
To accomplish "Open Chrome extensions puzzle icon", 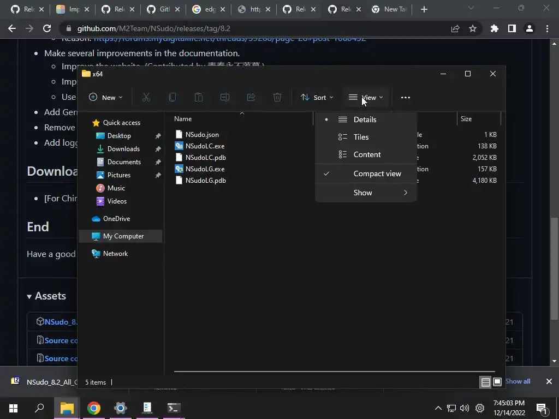I will coord(495,28).
